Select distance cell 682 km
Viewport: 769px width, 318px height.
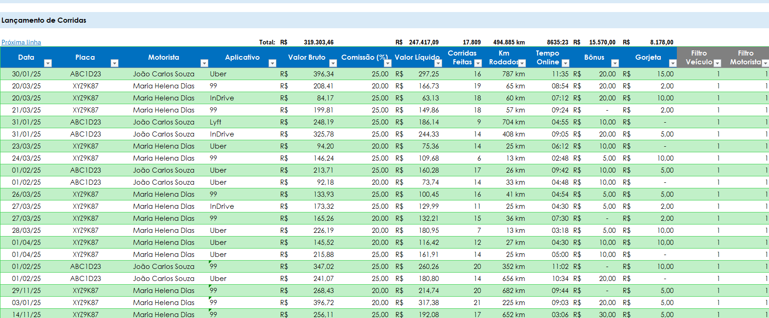pos(513,291)
